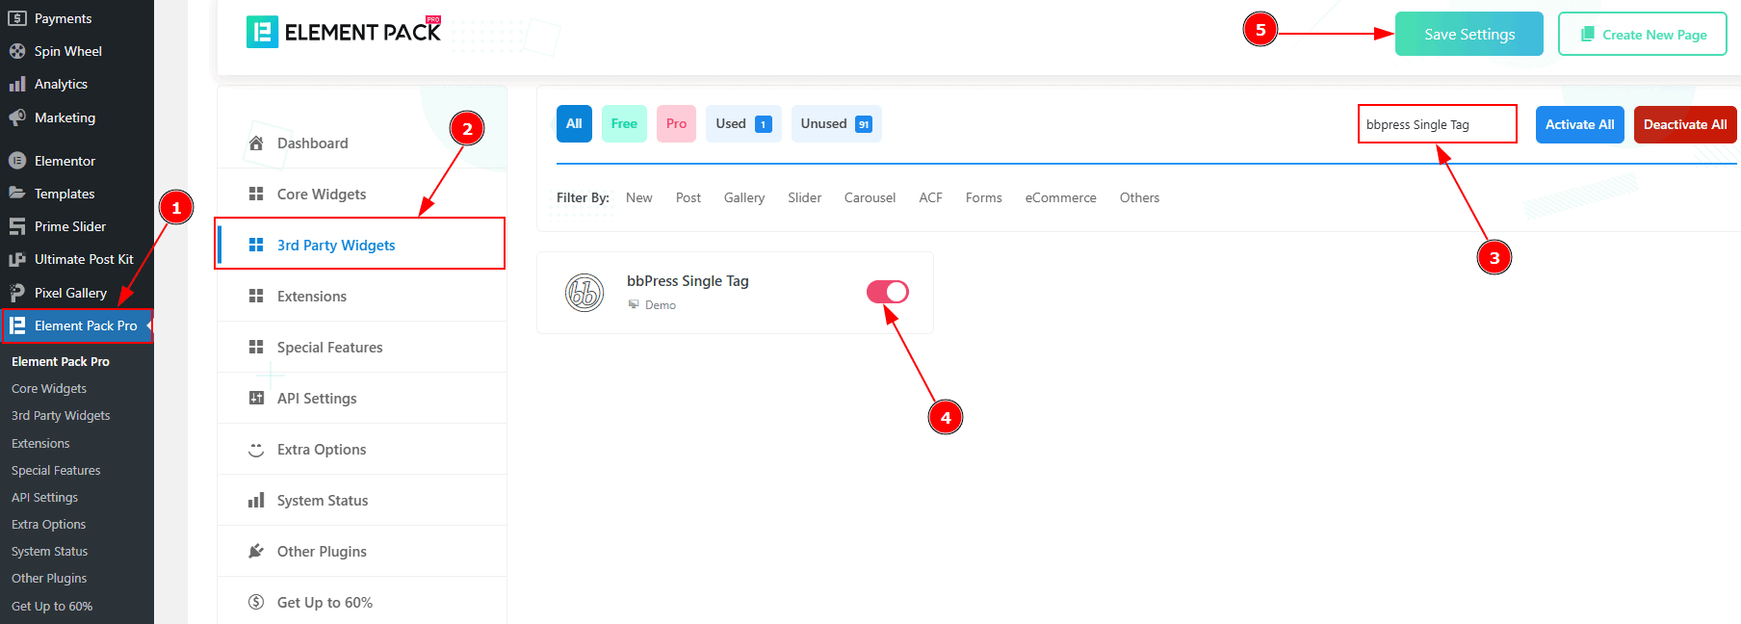Viewport: 1741px width, 624px height.
Task: Click the Analytics bar chart icon
Action: (x=17, y=84)
